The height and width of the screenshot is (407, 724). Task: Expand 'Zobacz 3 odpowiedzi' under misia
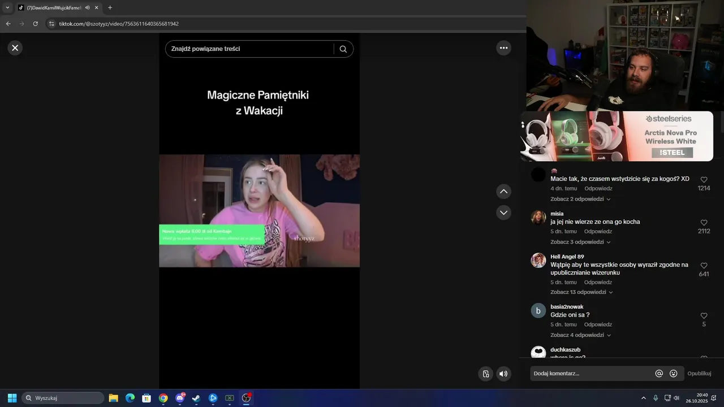[580, 242]
